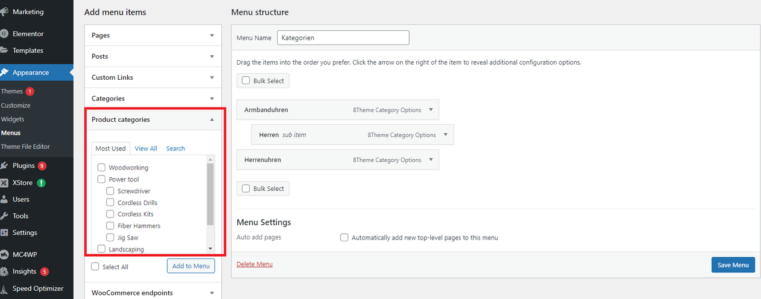Click the Marketing megaphone icon
This screenshot has height=299, width=761.
point(4,11)
